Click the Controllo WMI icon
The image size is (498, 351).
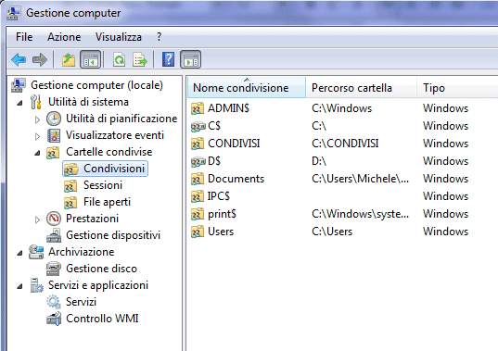[54, 319]
